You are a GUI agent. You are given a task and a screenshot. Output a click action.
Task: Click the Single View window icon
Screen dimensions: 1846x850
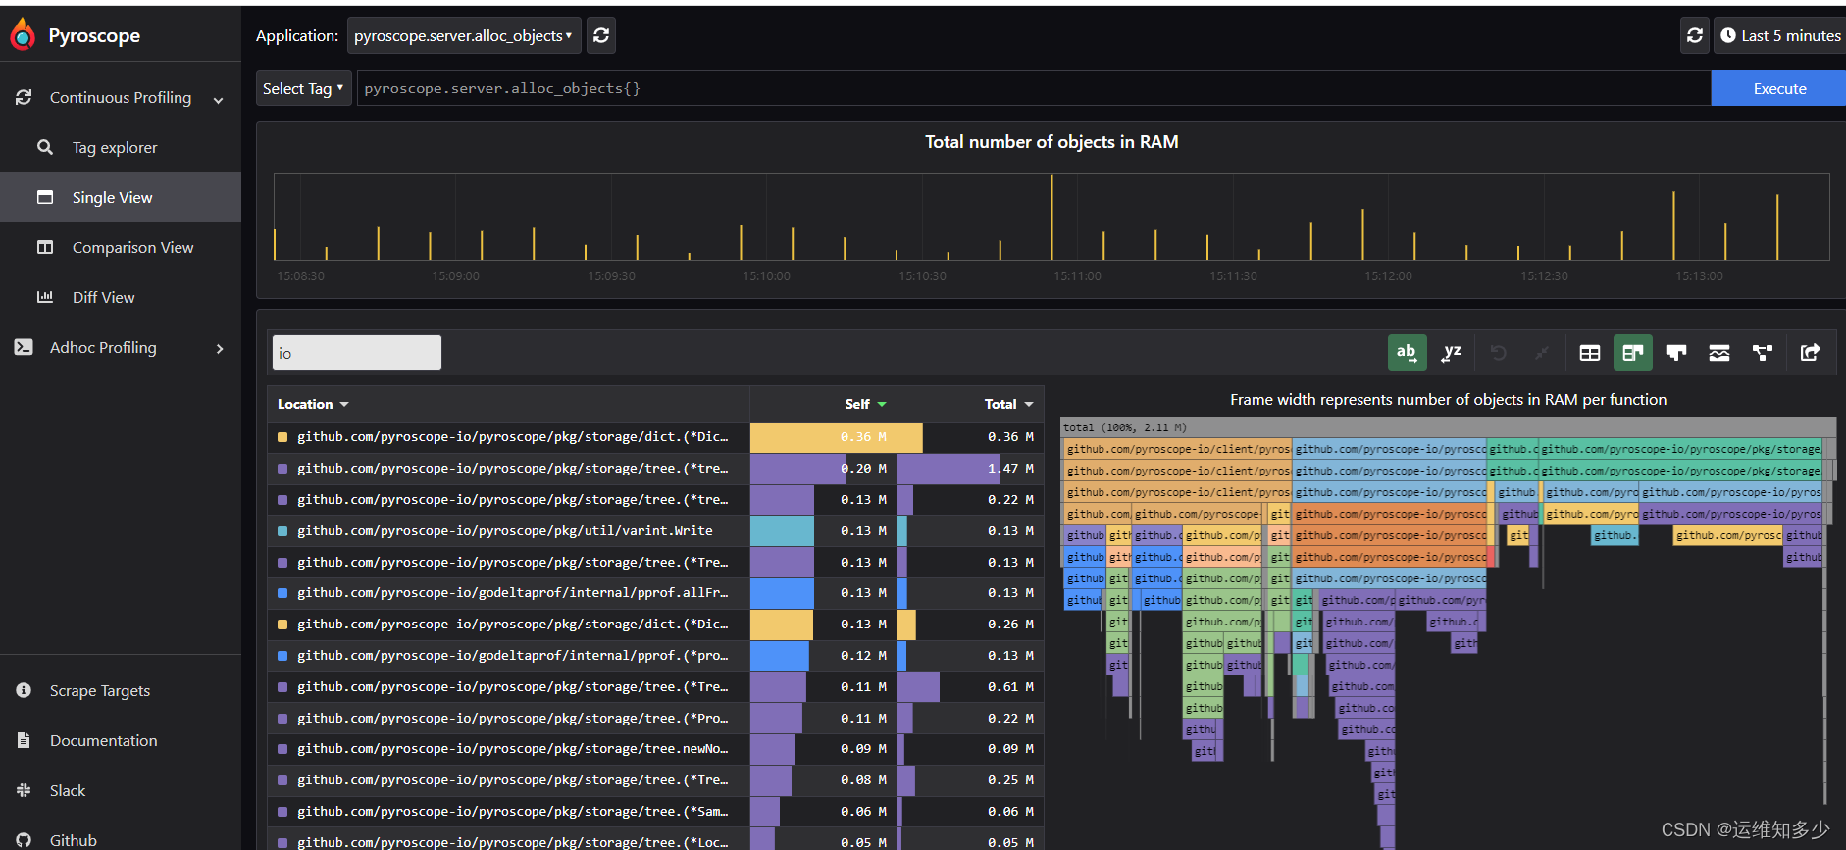[x=45, y=197]
